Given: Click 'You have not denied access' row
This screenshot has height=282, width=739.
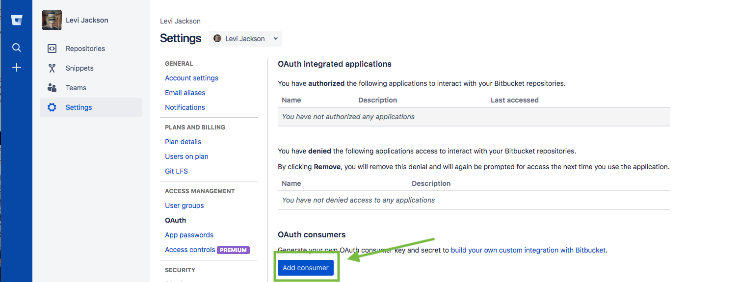Looking at the screenshot, I should 474,200.
